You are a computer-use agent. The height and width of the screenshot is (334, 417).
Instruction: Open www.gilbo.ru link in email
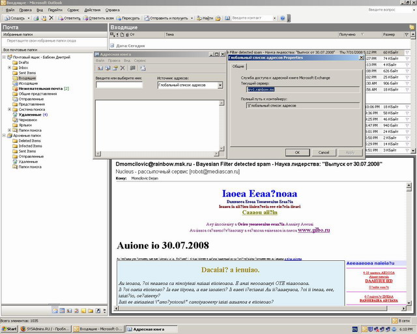(x=314, y=230)
